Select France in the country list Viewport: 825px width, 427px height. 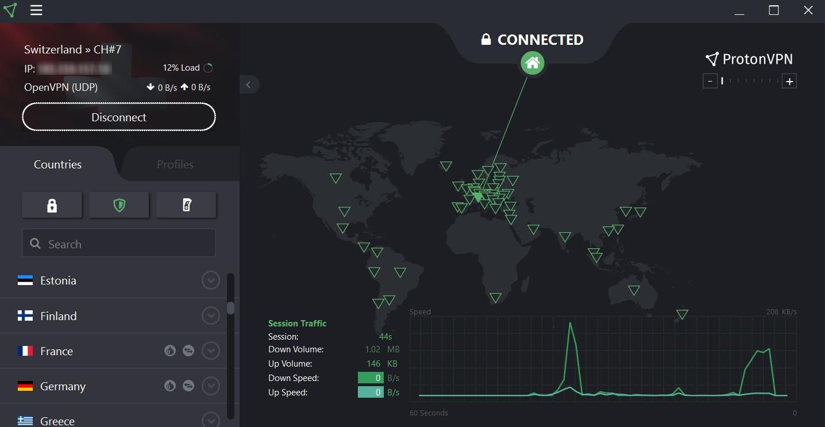tap(56, 351)
